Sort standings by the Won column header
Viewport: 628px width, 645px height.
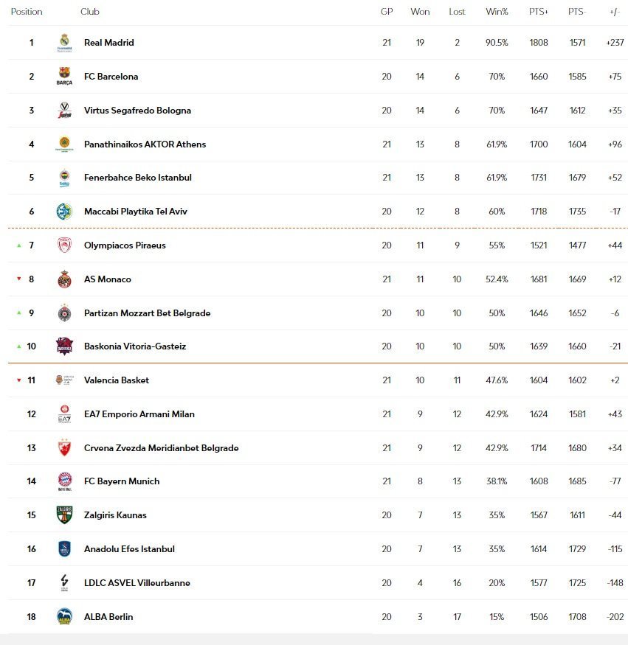click(420, 12)
